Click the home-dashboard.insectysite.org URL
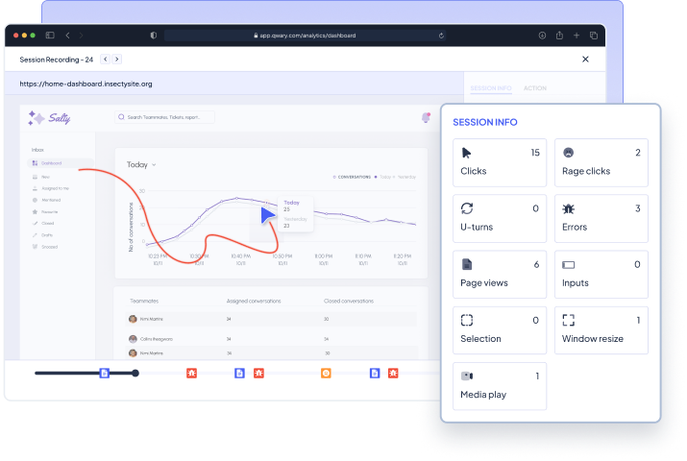This screenshot has height=461, width=687. 86,84
